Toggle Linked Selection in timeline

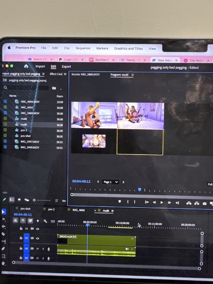30,221
